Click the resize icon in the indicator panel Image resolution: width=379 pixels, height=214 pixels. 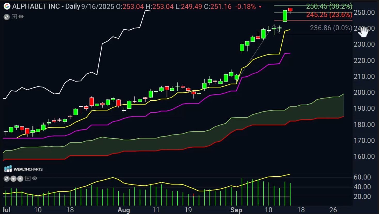pos(7,179)
